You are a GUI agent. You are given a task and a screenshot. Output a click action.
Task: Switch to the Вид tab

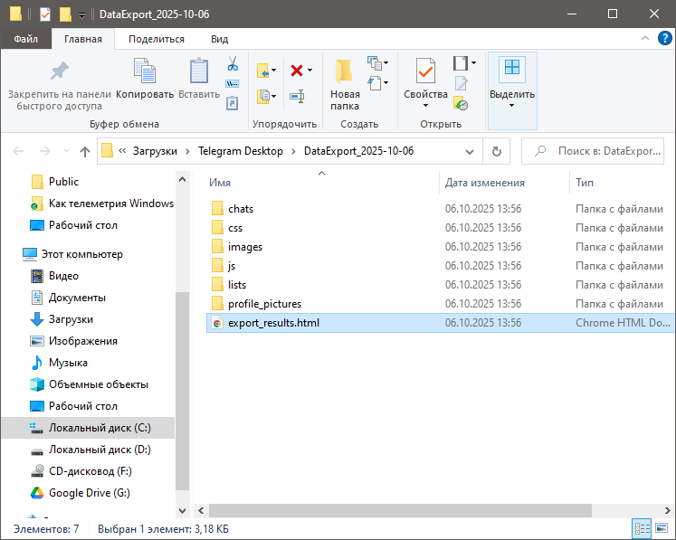point(219,39)
